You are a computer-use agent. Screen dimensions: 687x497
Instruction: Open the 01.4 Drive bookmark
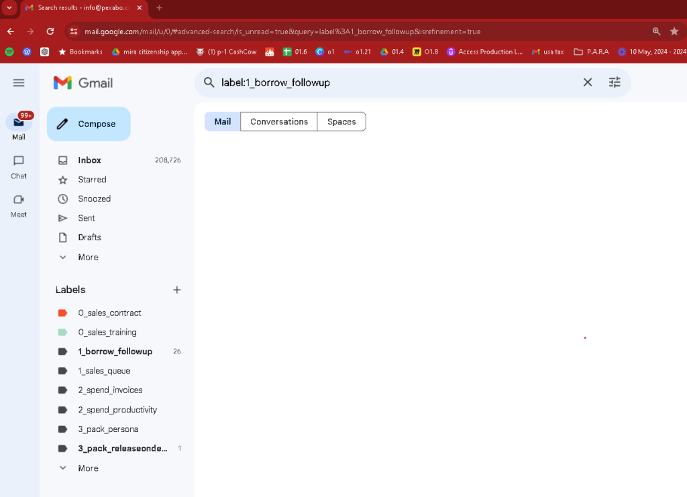tap(392, 52)
